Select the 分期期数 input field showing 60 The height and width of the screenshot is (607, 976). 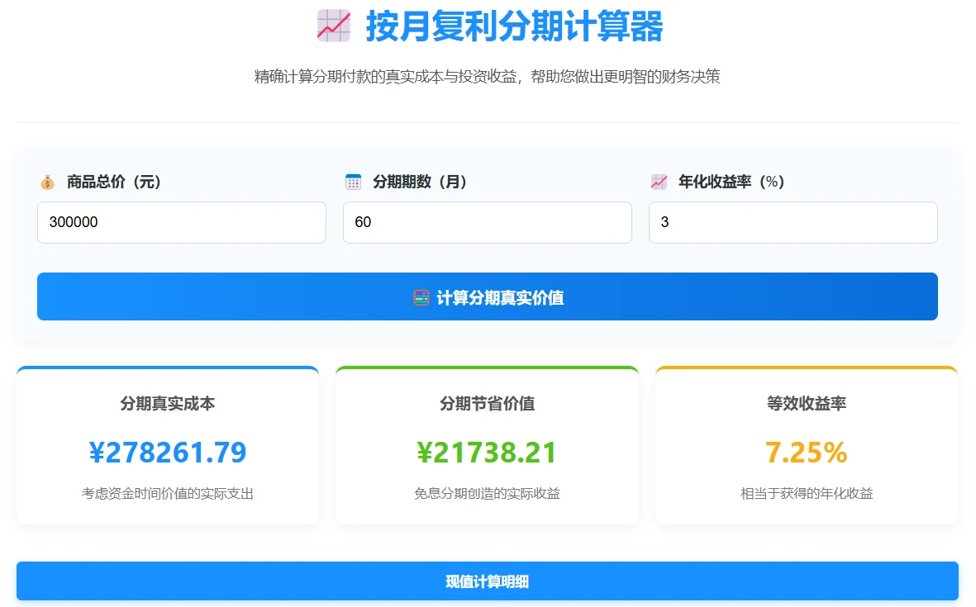[487, 222]
